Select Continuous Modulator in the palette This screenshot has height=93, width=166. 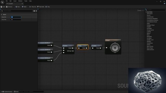click(152, 19)
